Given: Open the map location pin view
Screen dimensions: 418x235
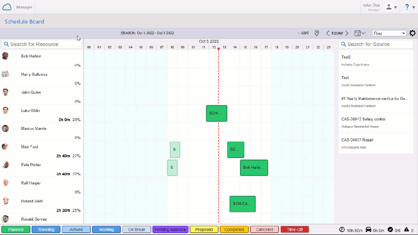Looking at the screenshot, I should pyautogui.click(x=316, y=33).
